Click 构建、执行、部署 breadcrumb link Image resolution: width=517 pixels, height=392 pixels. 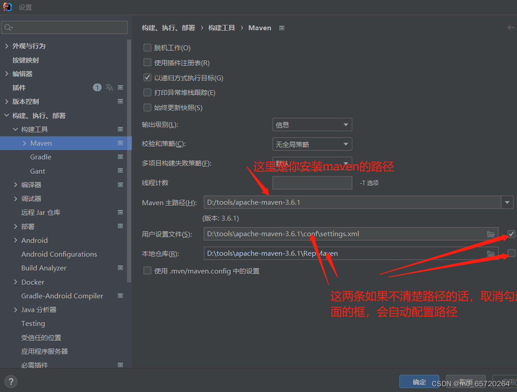168,28
